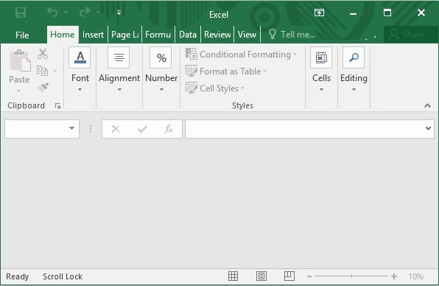This screenshot has height=286, width=439.
Task: Go to the Formulas tab
Action: tap(158, 35)
